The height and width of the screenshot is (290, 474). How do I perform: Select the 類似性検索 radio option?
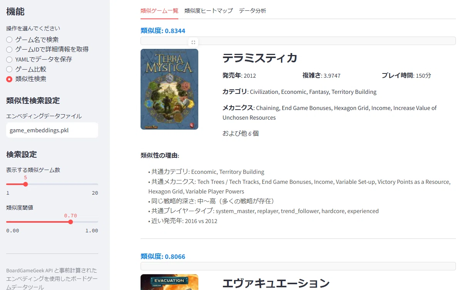[x=26, y=79]
